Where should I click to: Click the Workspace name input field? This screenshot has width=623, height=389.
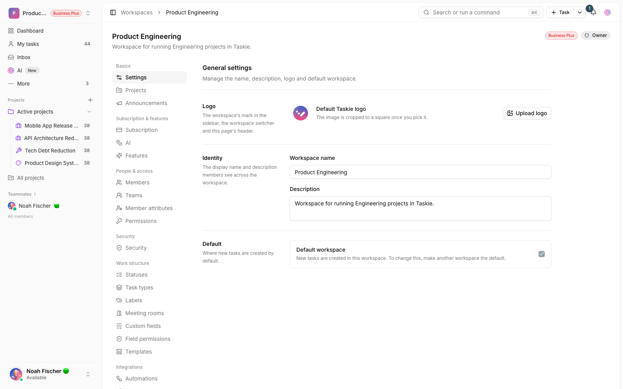(421, 172)
